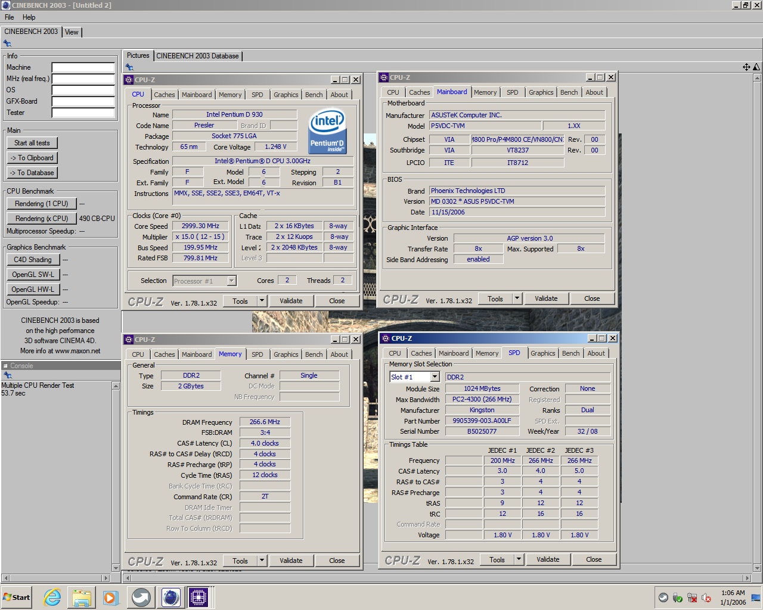Click the volume muted tray icon
Screen dimensions: 763x610
[706, 597]
